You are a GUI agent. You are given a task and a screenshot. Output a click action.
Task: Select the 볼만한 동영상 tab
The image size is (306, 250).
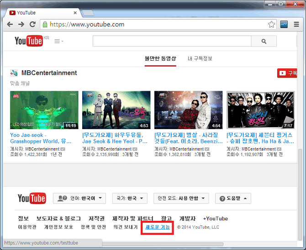point(160,58)
